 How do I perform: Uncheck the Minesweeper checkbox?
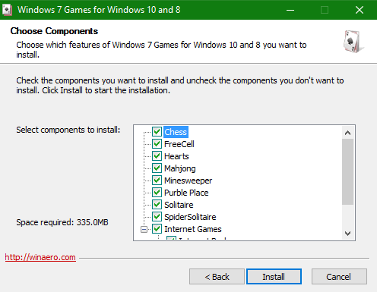(157, 180)
